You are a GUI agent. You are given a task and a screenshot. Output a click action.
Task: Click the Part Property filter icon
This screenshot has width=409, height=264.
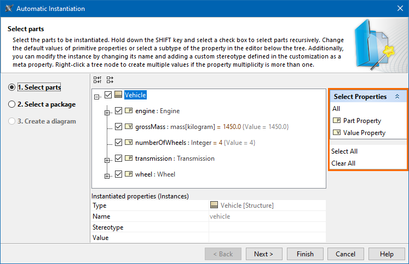point(337,120)
